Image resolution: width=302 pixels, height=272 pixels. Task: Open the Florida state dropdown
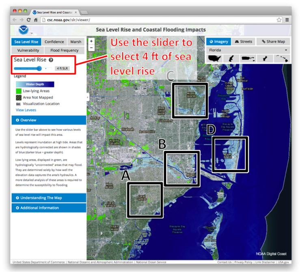pos(248,50)
